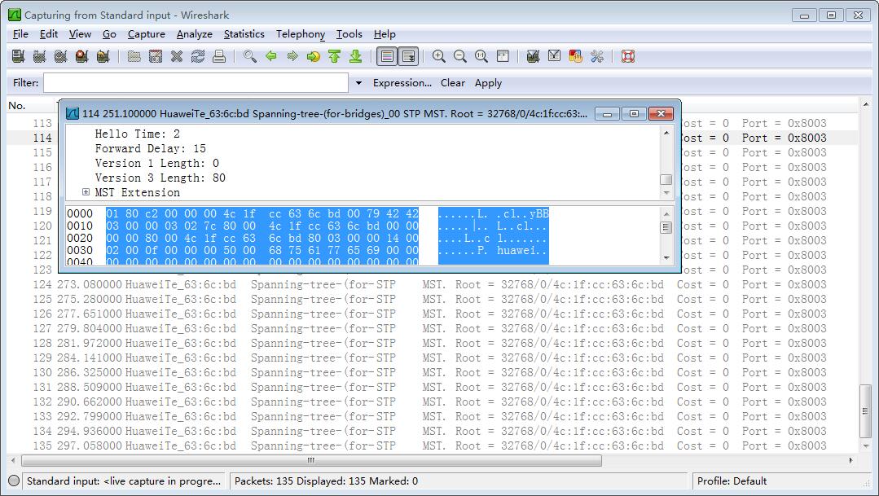
Task: Open the Coloring Rules icon
Action: pos(576,56)
